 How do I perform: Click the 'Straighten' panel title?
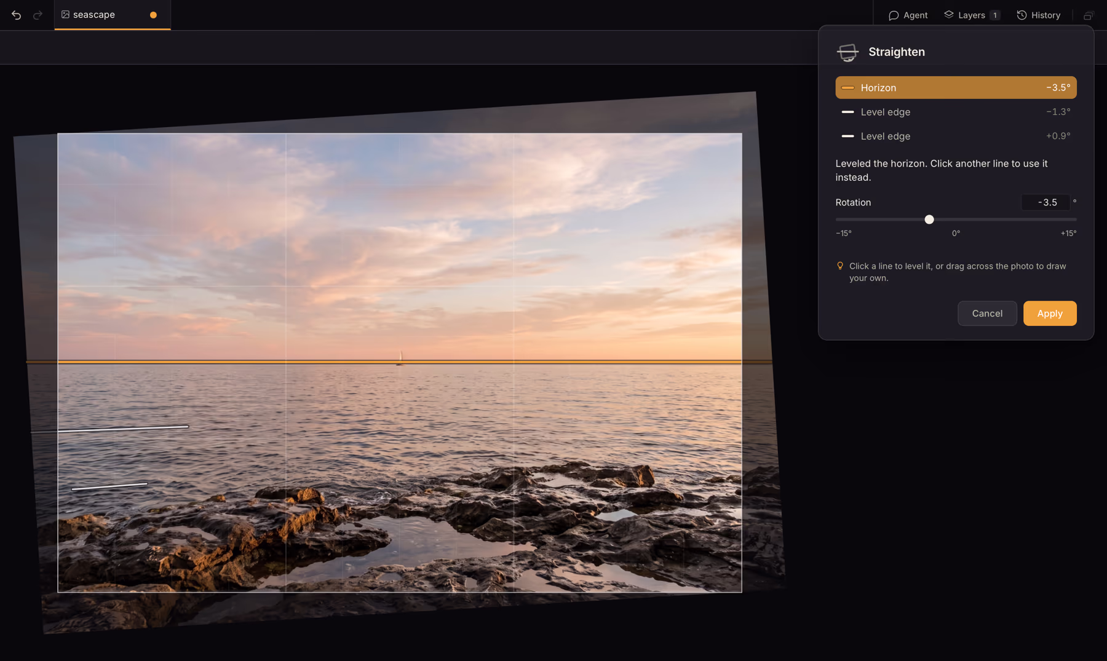(x=897, y=52)
